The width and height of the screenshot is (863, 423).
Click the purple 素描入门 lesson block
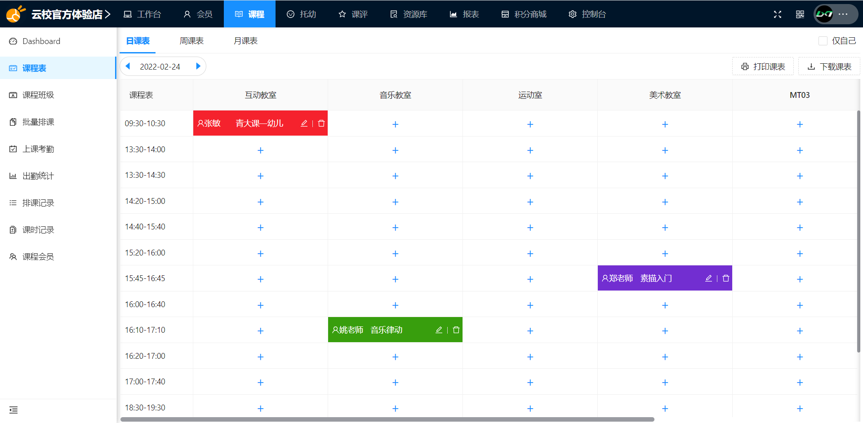pos(665,278)
